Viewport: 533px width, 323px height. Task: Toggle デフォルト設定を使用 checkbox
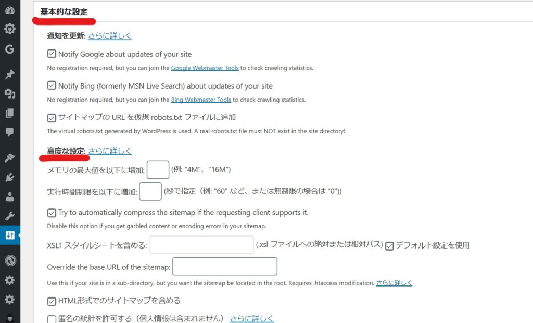click(x=389, y=246)
